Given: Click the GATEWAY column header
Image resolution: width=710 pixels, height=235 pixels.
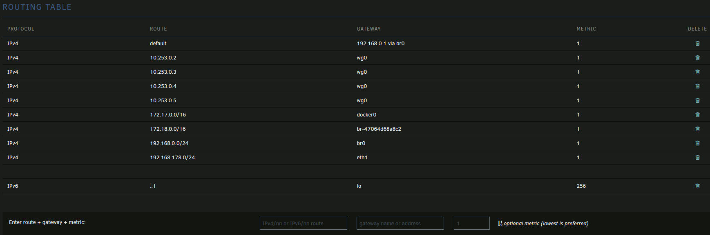Looking at the screenshot, I should pos(368,29).
